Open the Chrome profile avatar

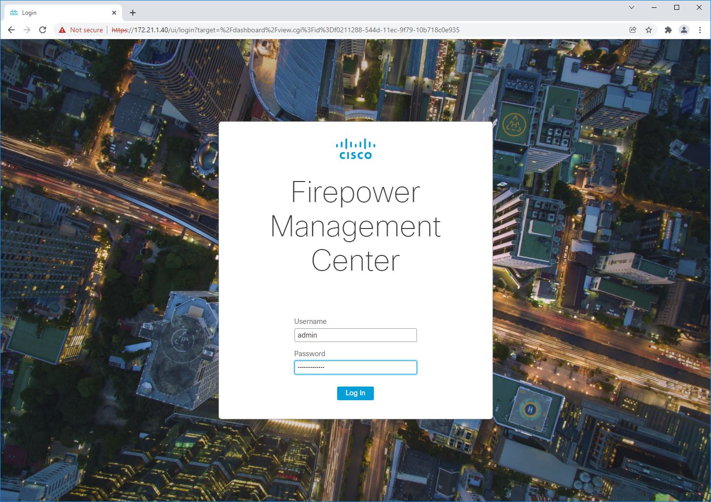pos(684,30)
